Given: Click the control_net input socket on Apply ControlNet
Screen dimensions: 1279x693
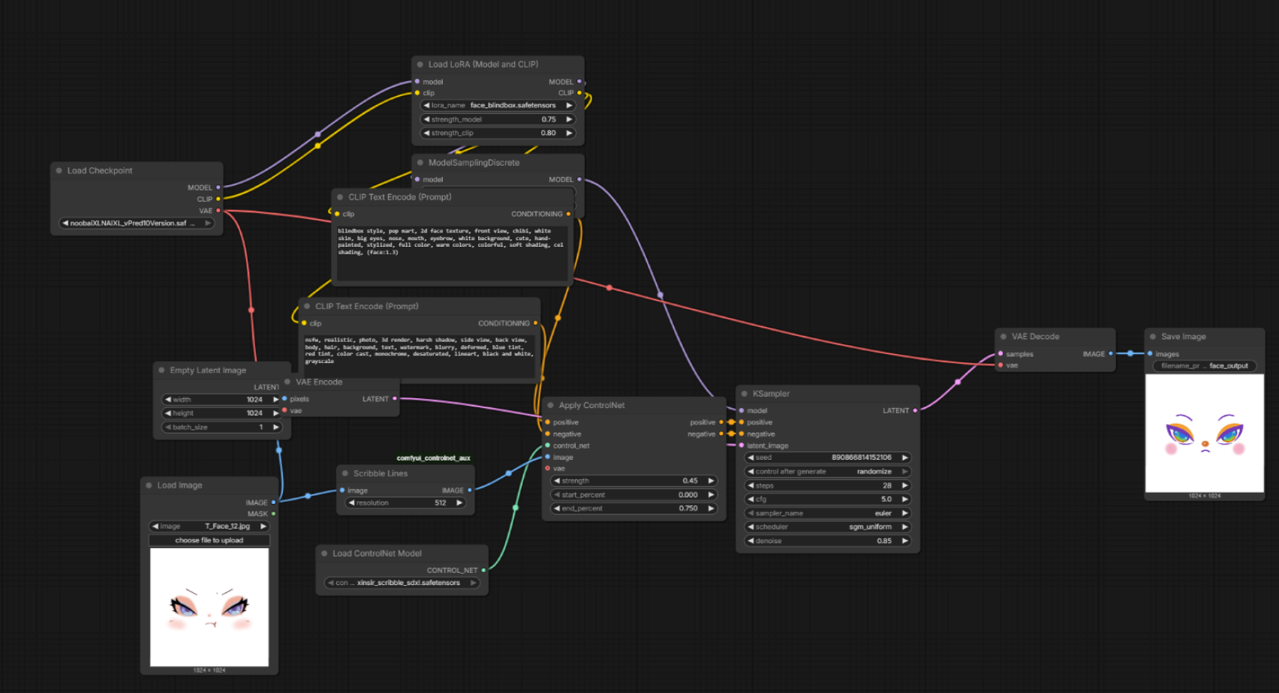Looking at the screenshot, I should [548, 445].
